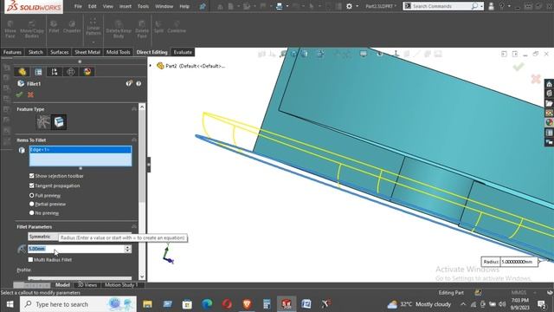554x312 pixels.
Task: Accept Fillet1 with the green checkmark
Action: 19,94
